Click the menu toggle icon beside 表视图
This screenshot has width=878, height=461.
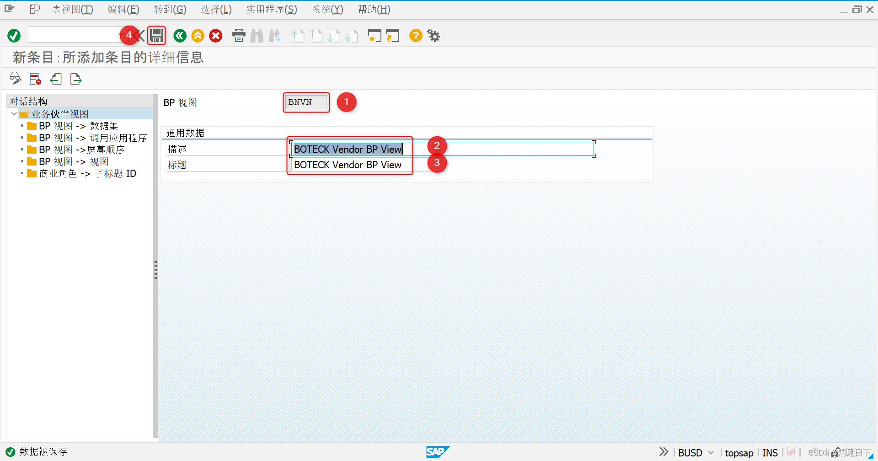pos(35,9)
